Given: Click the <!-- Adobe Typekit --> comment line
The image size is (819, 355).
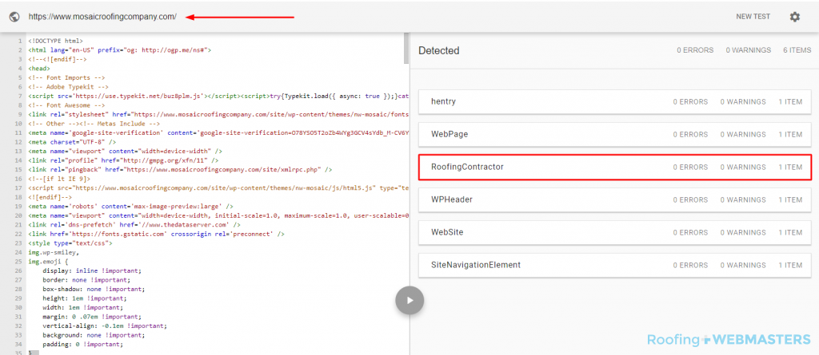Looking at the screenshot, I should (x=69, y=87).
